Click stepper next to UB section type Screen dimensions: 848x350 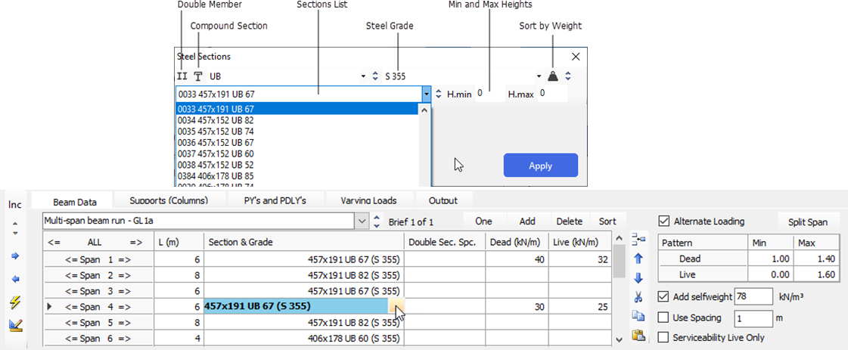(375, 76)
